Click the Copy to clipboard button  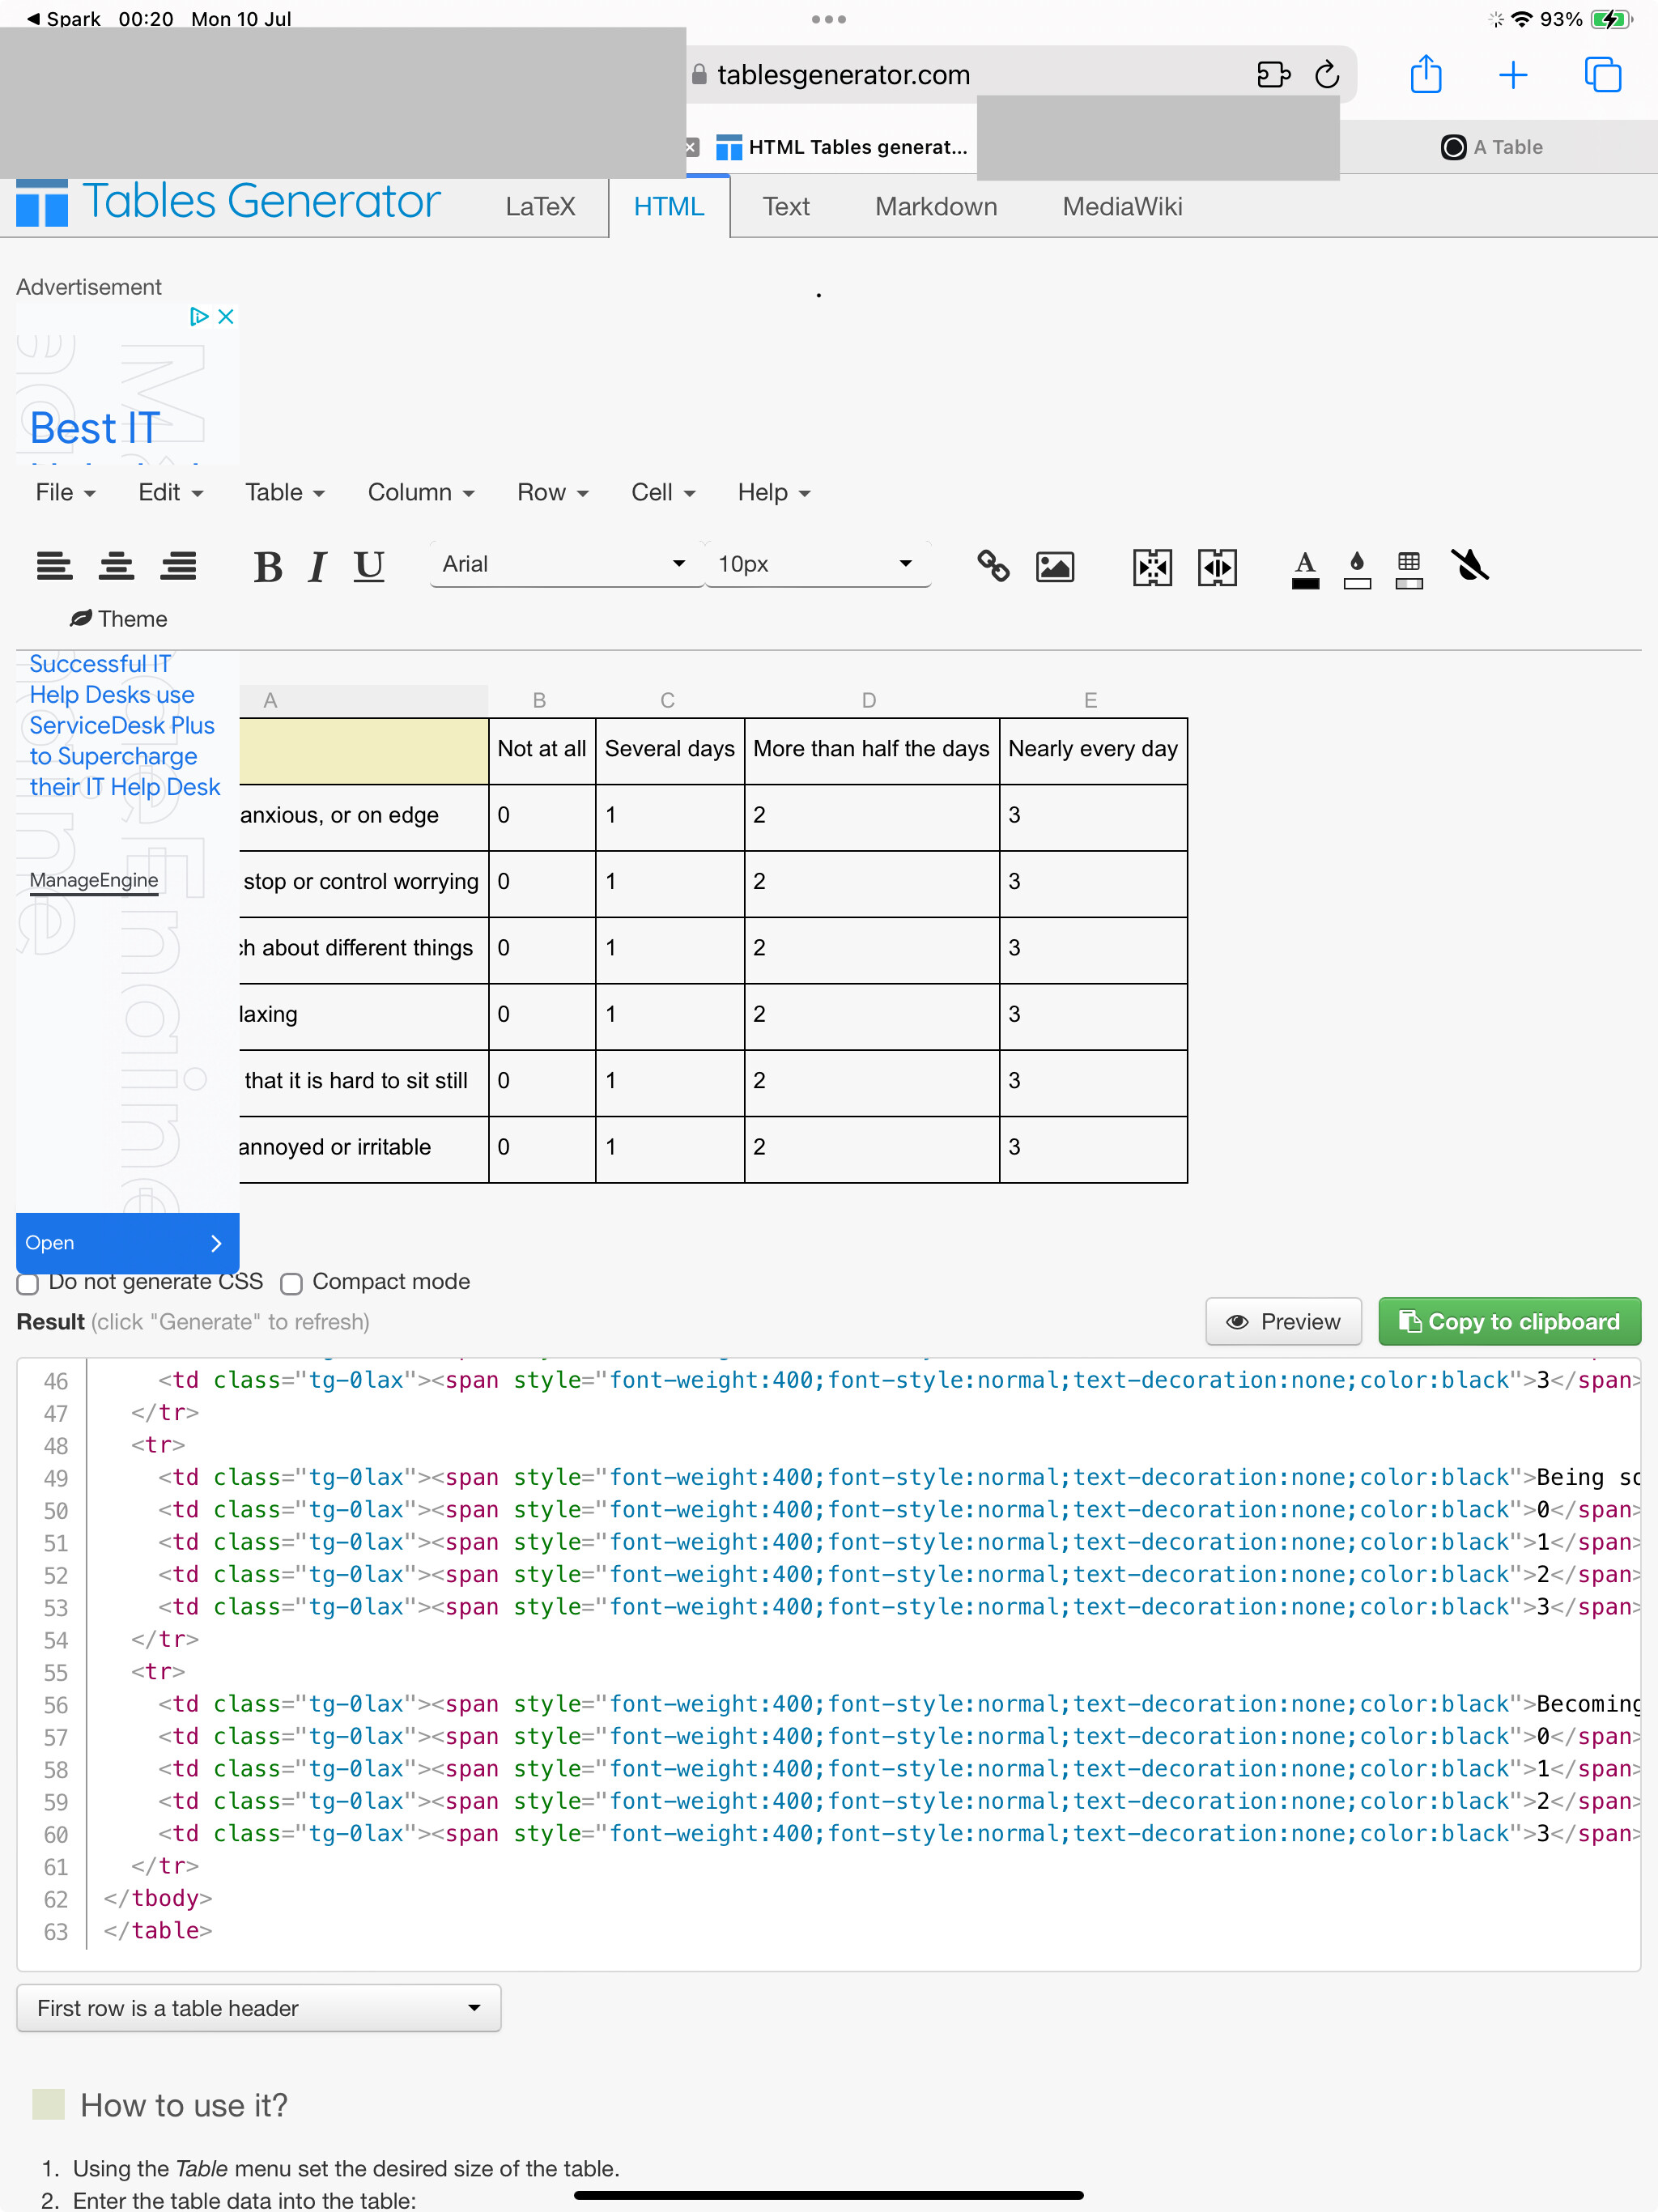click(1508, 1321)
